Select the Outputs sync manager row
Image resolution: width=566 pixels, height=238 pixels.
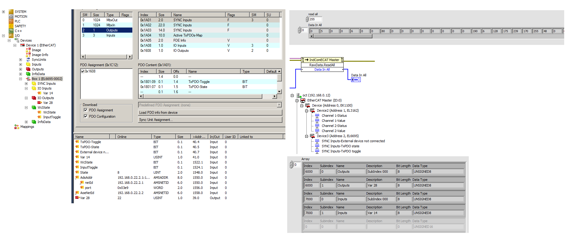107,30
